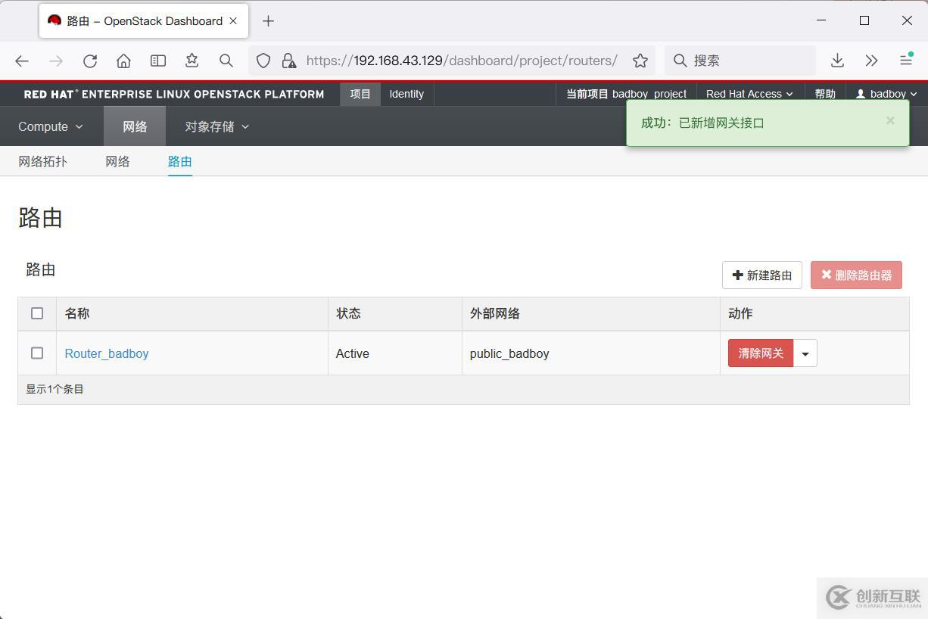928x619 pixels.
Task: Click the 搜索 search box
Action: tap(740, 61)
